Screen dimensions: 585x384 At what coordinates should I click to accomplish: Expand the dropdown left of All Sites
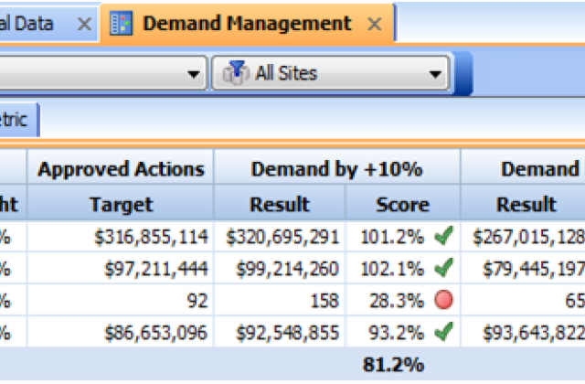pyautogui.click(x=194, y=73)
